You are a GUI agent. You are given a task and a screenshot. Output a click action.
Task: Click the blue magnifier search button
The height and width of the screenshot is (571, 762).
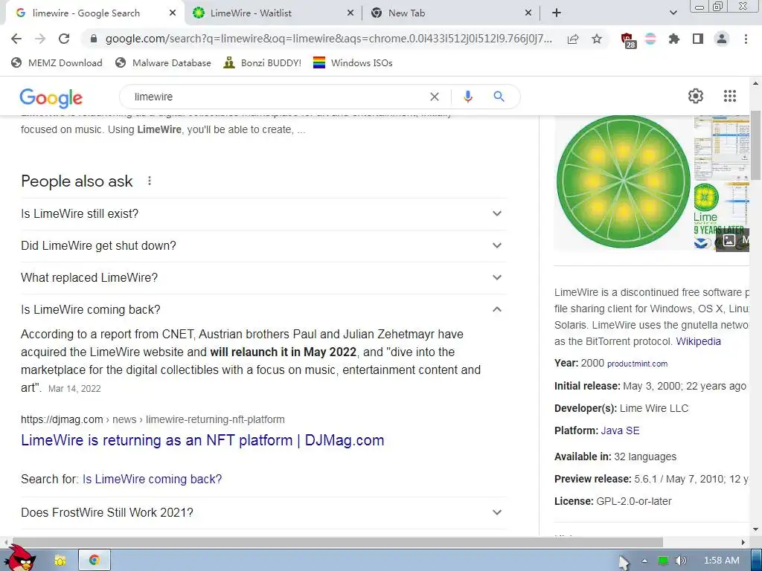tap(499, 97)
